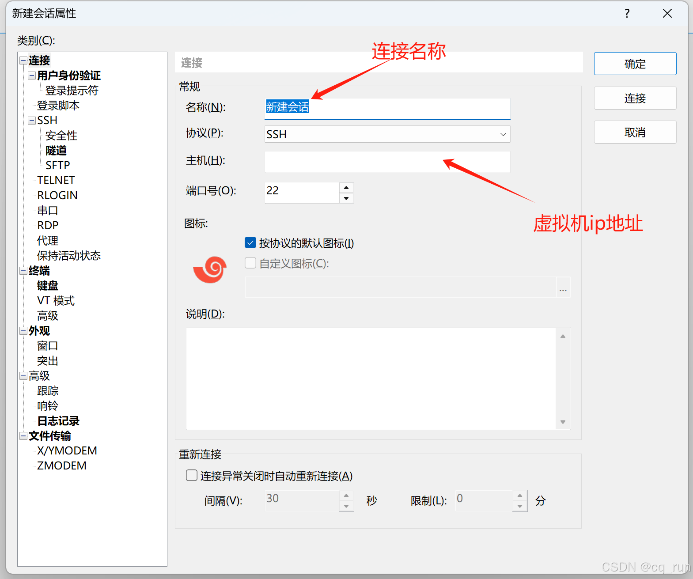Toggle the custom icon checkbox
This screenshot has height=579, width=693.
point(250,263)
